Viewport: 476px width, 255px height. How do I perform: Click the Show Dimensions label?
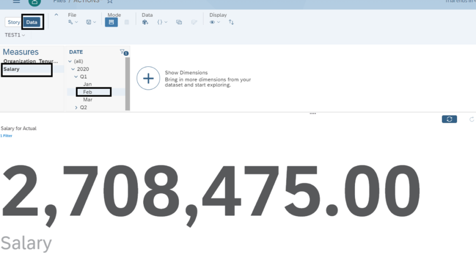pyautogui.click(x=186, y=73)
